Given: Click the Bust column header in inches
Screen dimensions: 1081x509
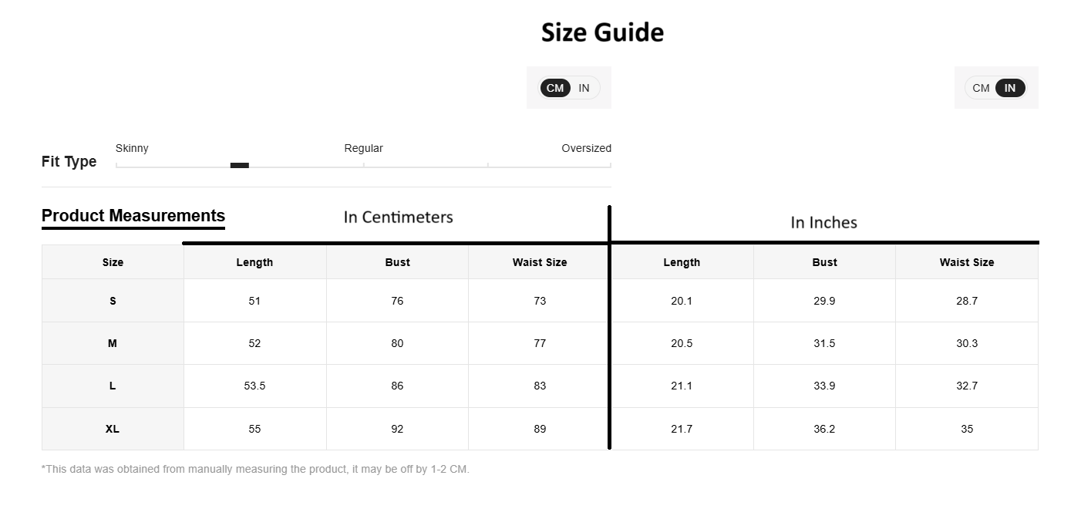Looking at the screenshot, I should coord(824,262).
